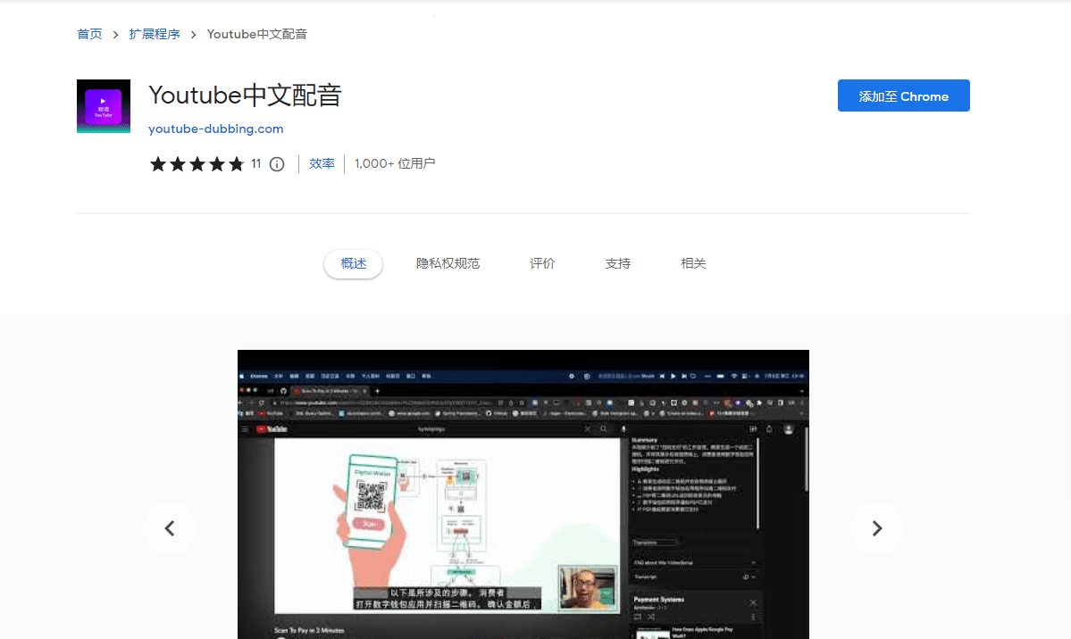This screenshot has height=639, width=1071.
Task: Click the 11 ratings count
Action: [x=255, y=163]
